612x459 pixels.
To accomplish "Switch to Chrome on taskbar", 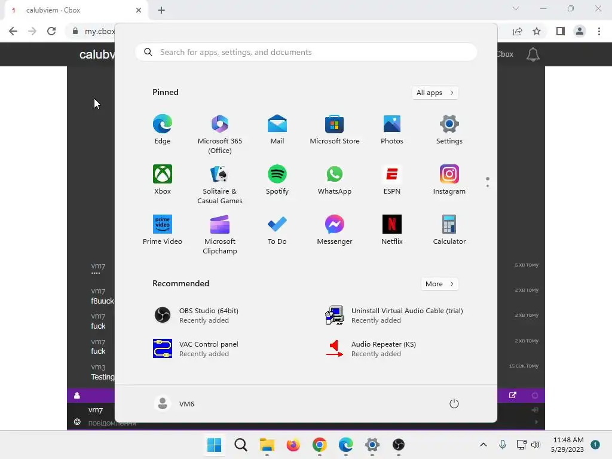I will 320,445.
